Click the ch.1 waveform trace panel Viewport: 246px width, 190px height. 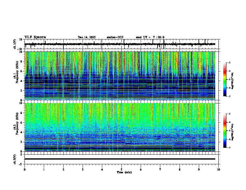(121, 44)
